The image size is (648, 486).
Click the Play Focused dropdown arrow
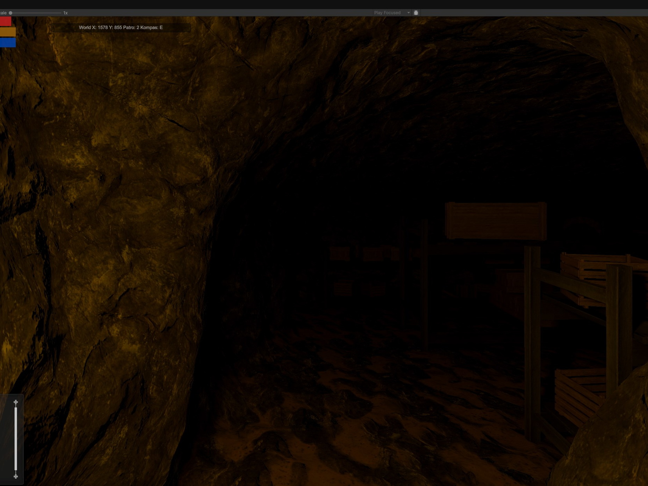click(408, 13)
